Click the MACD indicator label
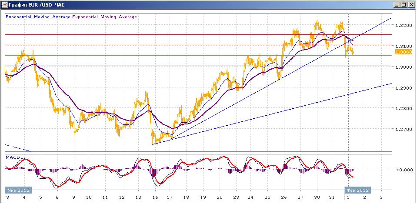Screen dimensions: 417x204 pos(13,157)
